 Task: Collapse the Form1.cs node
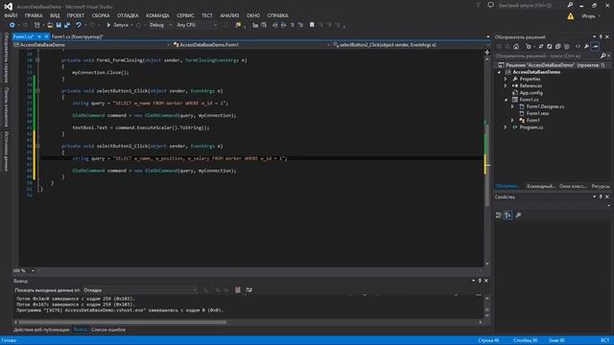pos(506,100)
